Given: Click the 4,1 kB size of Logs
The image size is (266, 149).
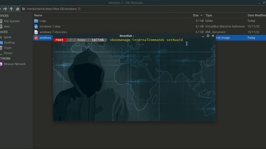Looking at the screenshot, I should point(199,21).
